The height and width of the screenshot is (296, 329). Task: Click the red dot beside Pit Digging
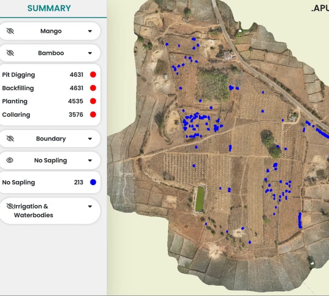(x=93, y=75)
